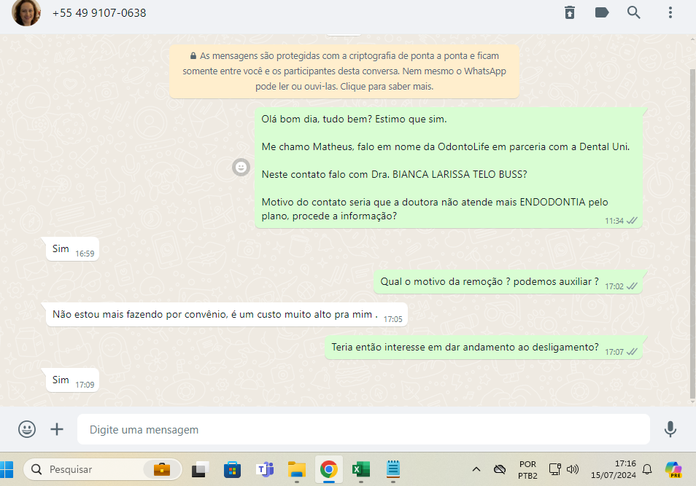Open contact info for +55 49 9107-0638
This screenshot has height=486, width=696.
(x=99, y=13)
